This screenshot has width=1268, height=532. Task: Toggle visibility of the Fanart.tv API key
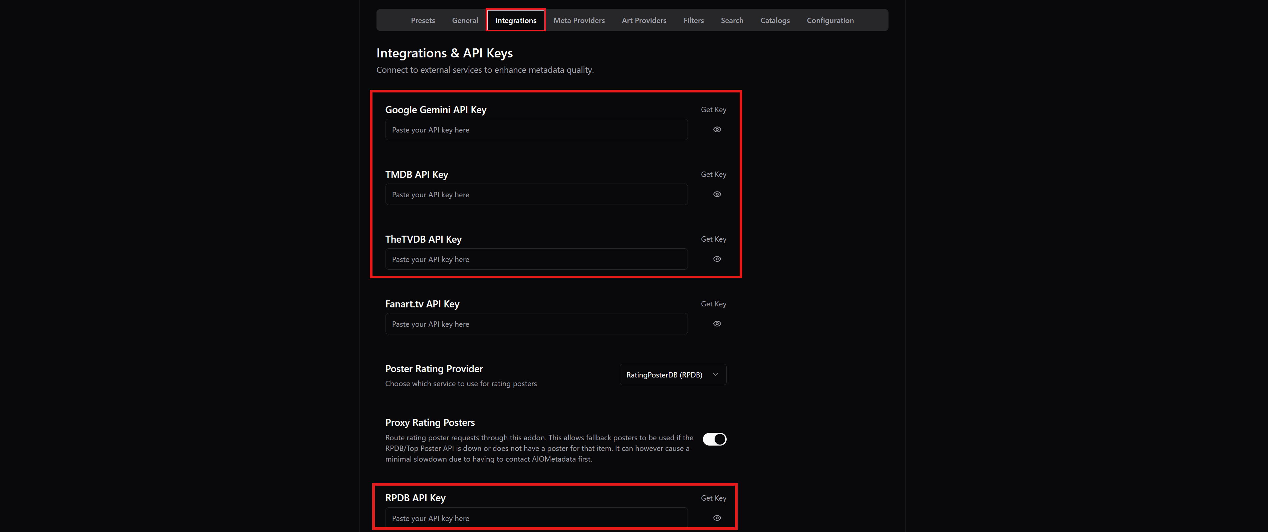(717, 324)
